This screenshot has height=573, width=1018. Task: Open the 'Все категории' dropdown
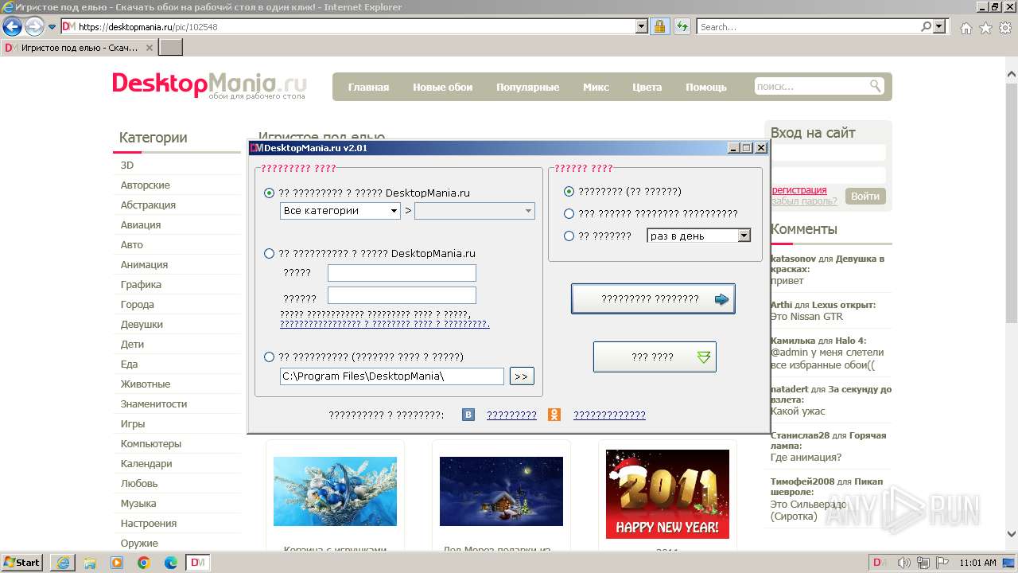click(x=340, y=211)
